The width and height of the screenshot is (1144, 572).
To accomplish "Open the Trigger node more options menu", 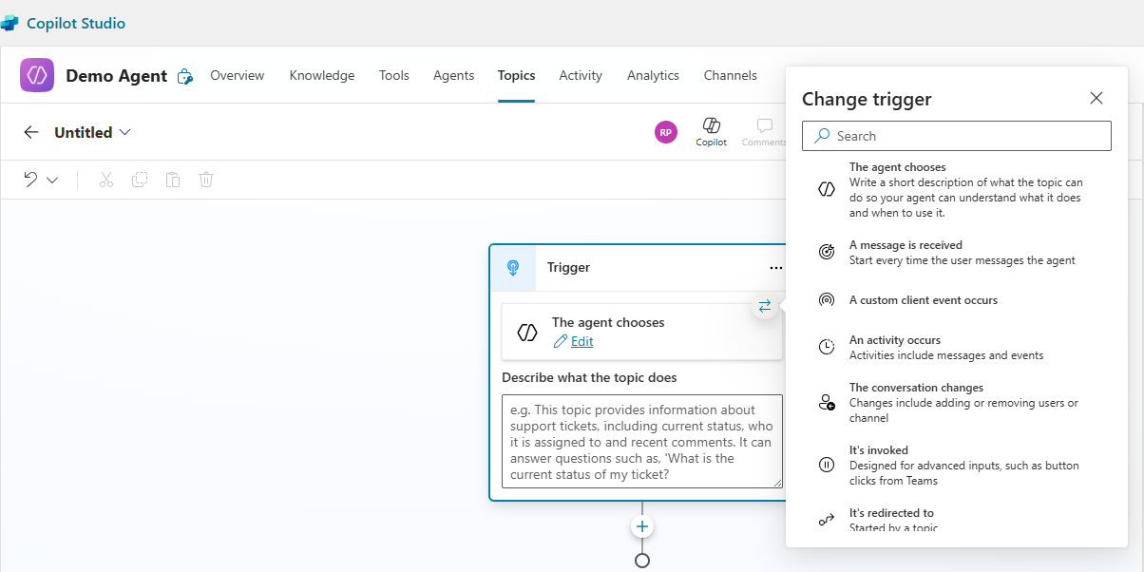I will tap(776, 268).
